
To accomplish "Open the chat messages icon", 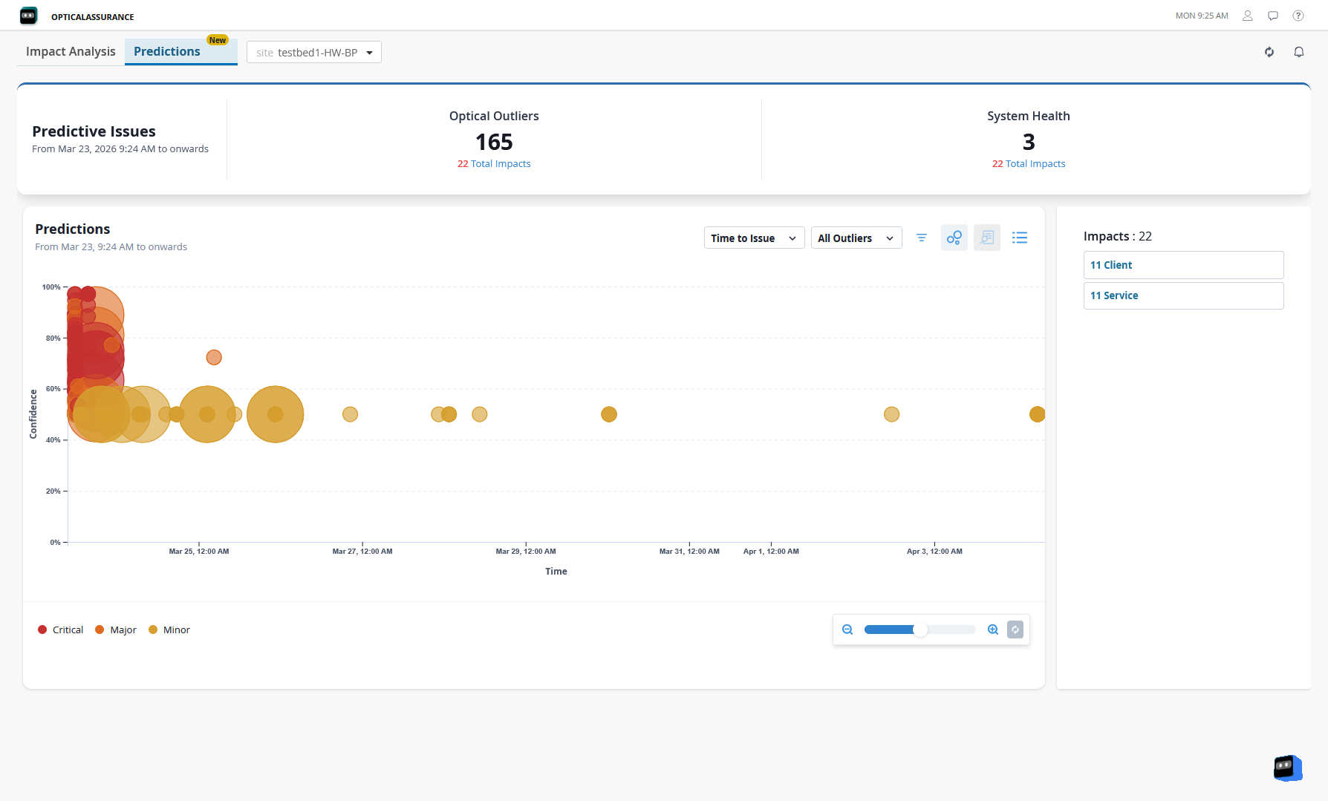I will click(x=1273, y=16).
